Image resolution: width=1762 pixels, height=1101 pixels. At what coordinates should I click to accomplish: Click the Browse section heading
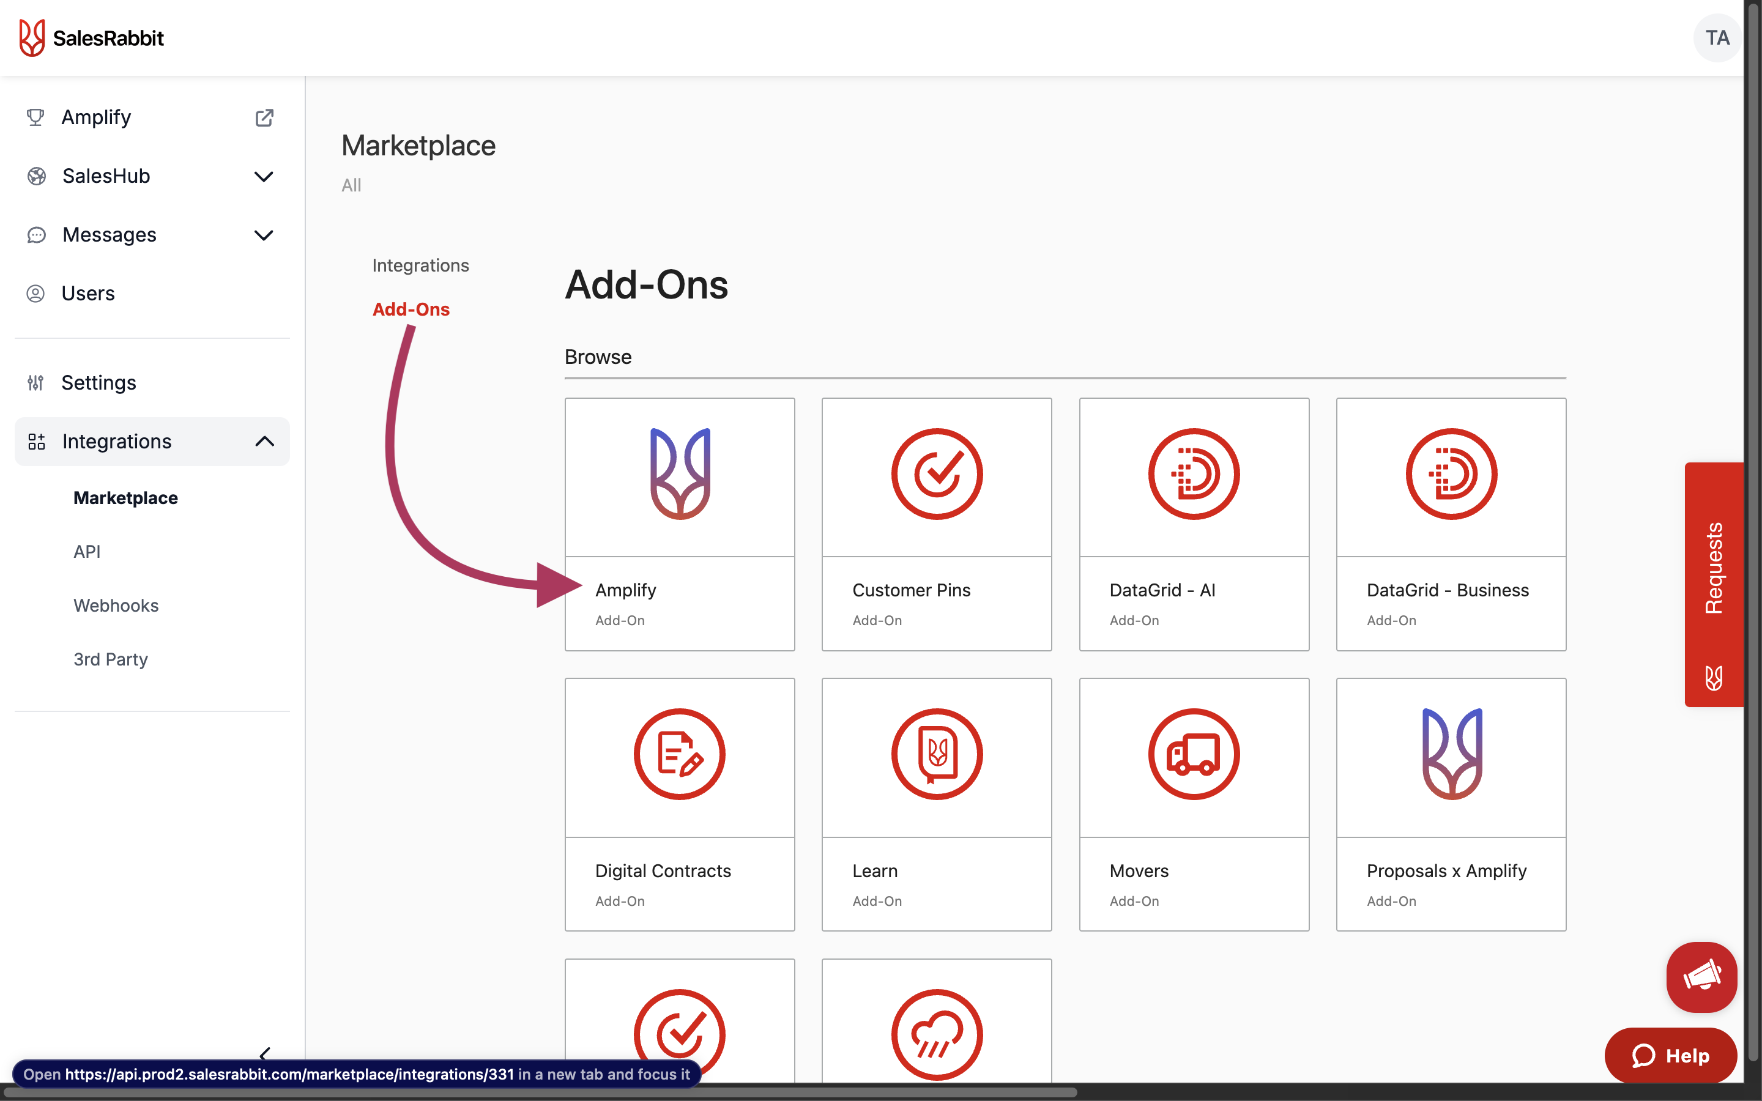598,357
